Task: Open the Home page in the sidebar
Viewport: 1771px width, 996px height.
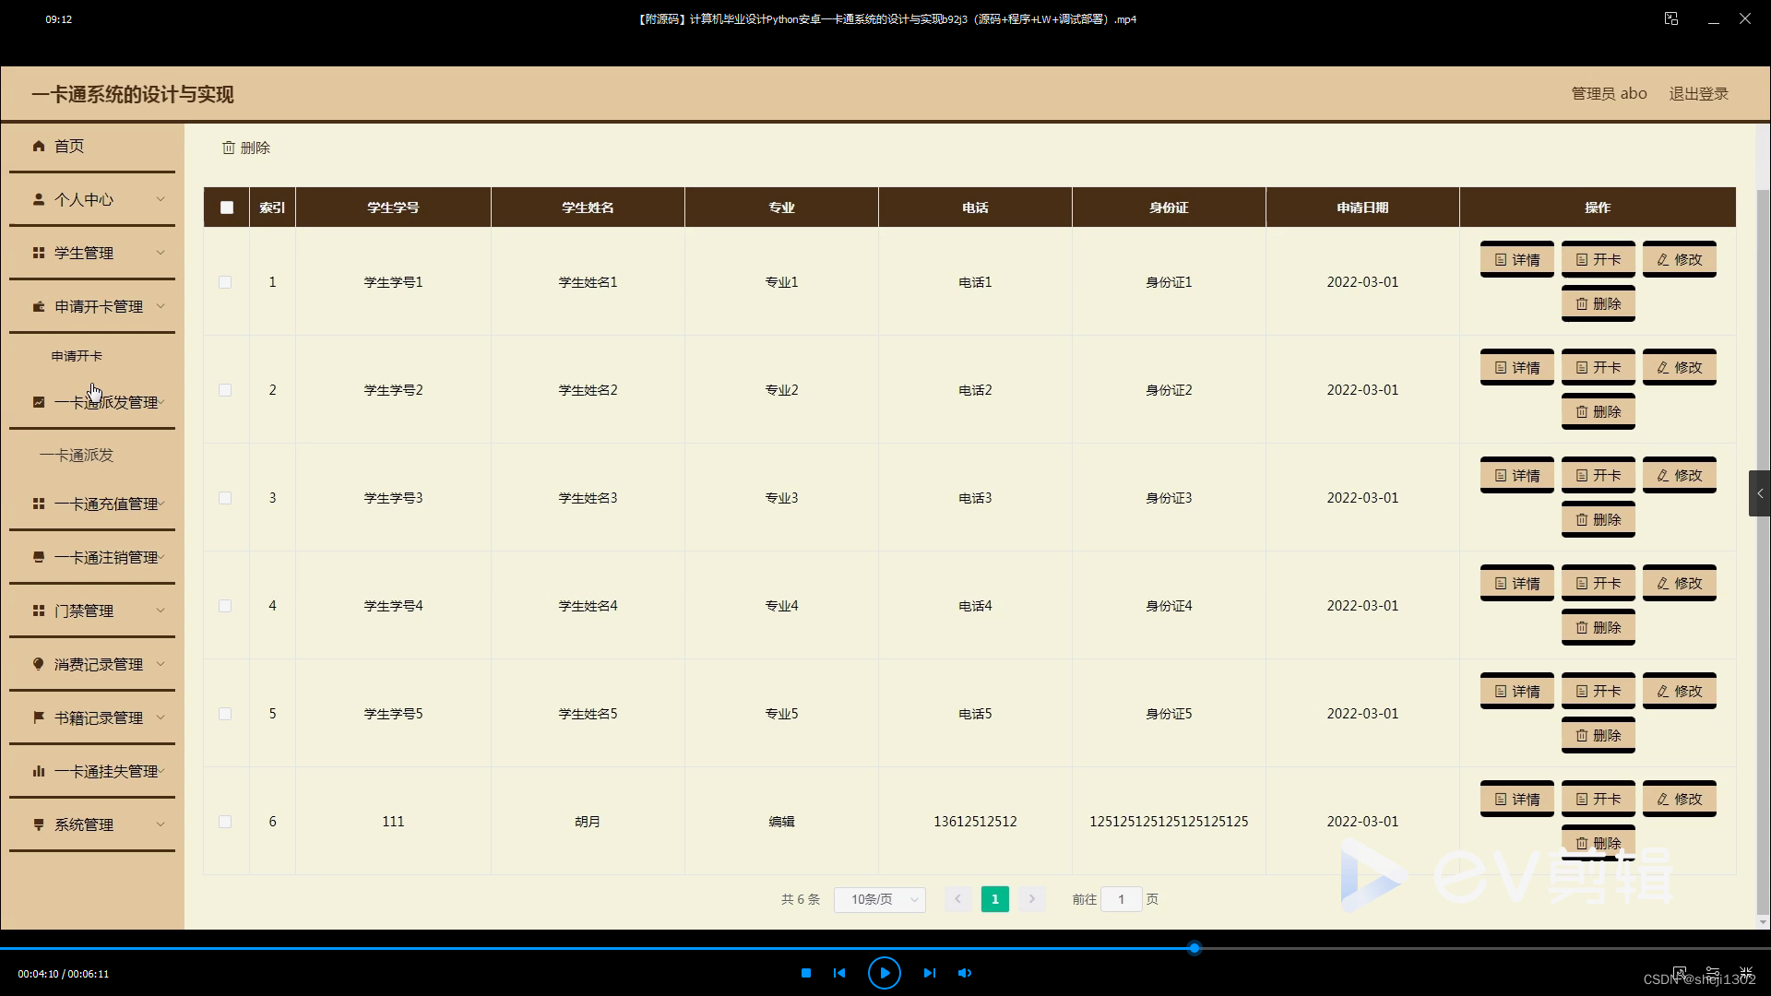Action: 69,146
